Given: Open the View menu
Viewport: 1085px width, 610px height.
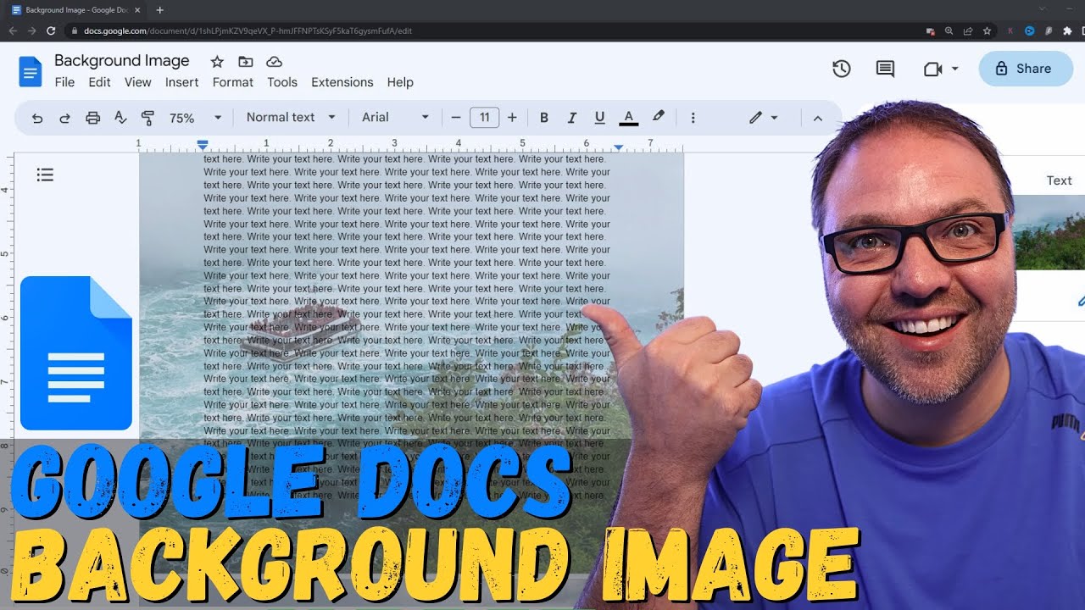Looking at the screenshot, I should [137, 82].
